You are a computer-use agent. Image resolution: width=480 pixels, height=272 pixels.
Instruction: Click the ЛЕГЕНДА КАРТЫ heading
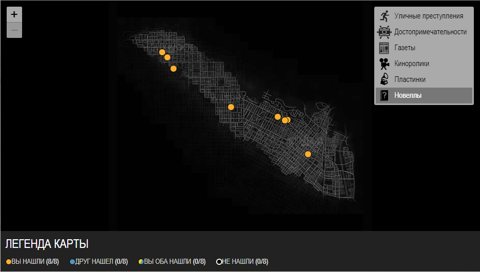coord(46,244)
